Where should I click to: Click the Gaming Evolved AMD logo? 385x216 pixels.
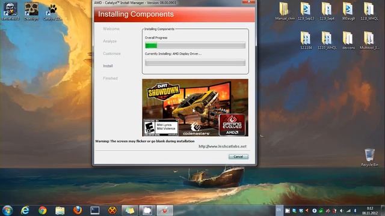tap(232, 125)
